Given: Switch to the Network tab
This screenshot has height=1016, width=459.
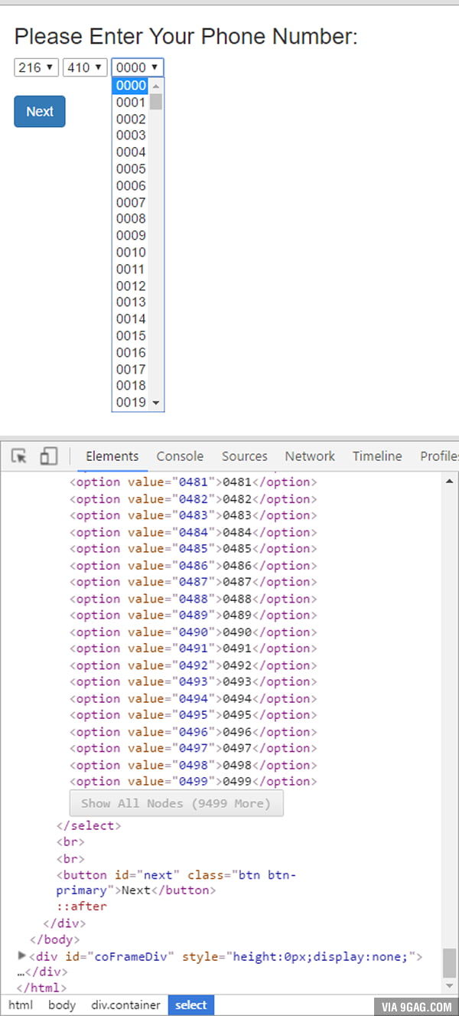Looking at the screenshot, I should click(x=310, y=456).
